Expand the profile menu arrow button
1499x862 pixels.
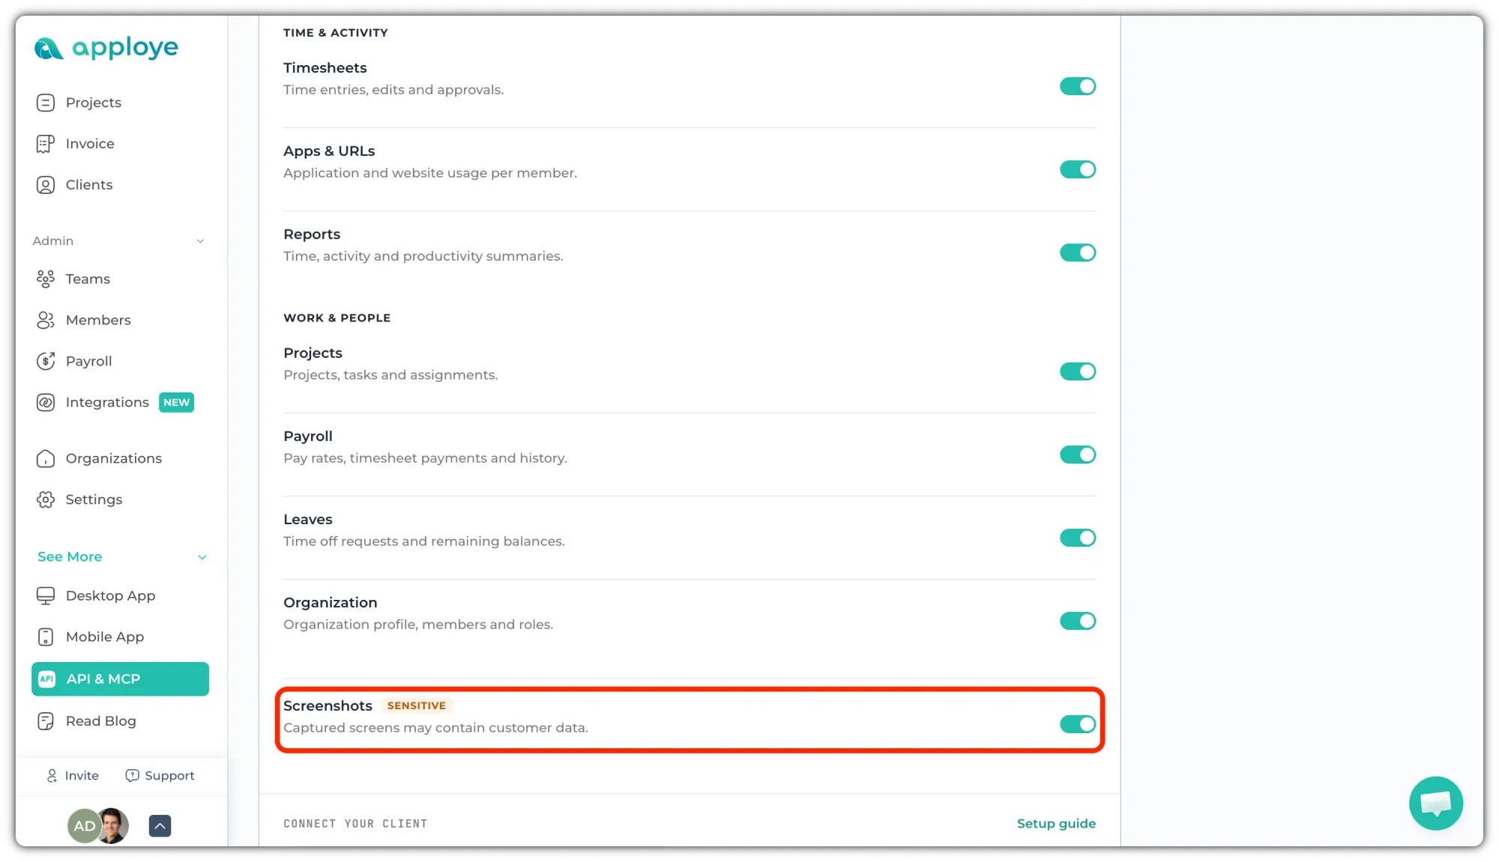(160, 826)
